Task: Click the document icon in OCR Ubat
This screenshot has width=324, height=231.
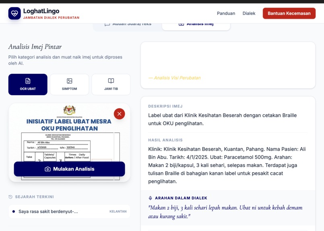Action: tap(28, 81)
